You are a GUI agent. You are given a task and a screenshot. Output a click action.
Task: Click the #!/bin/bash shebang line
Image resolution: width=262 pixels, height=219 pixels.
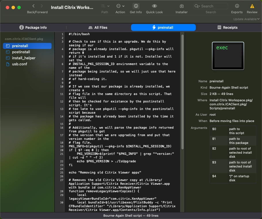pos(79,34)
